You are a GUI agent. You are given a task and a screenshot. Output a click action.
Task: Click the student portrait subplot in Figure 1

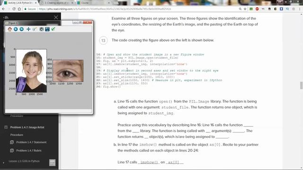click(x=31, y=71)
